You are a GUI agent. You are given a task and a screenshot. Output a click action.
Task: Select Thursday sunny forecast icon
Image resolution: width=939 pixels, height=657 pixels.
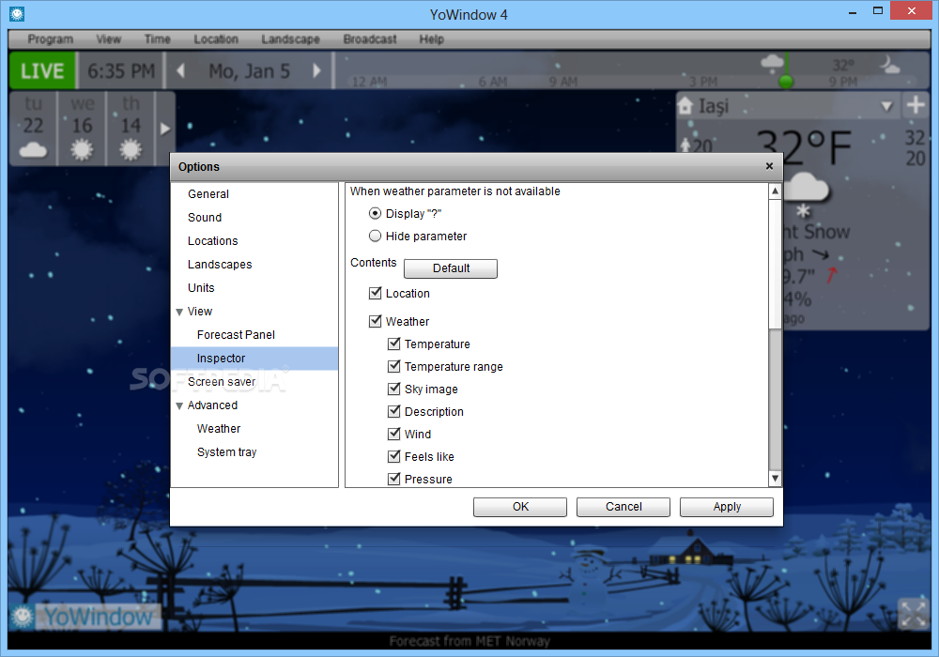coord(131,149)
